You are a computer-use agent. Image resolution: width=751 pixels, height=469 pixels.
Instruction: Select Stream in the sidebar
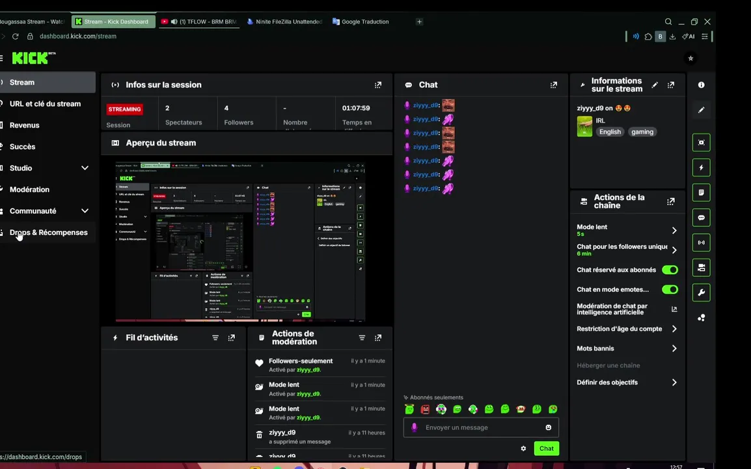pyautogui.click(x=48, y=83)
